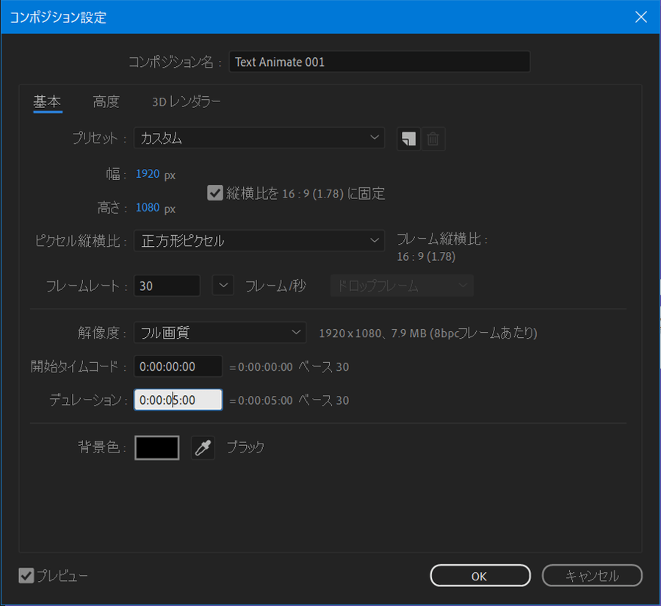
Task: Open the プリセット dropdown
Action: 259,138
